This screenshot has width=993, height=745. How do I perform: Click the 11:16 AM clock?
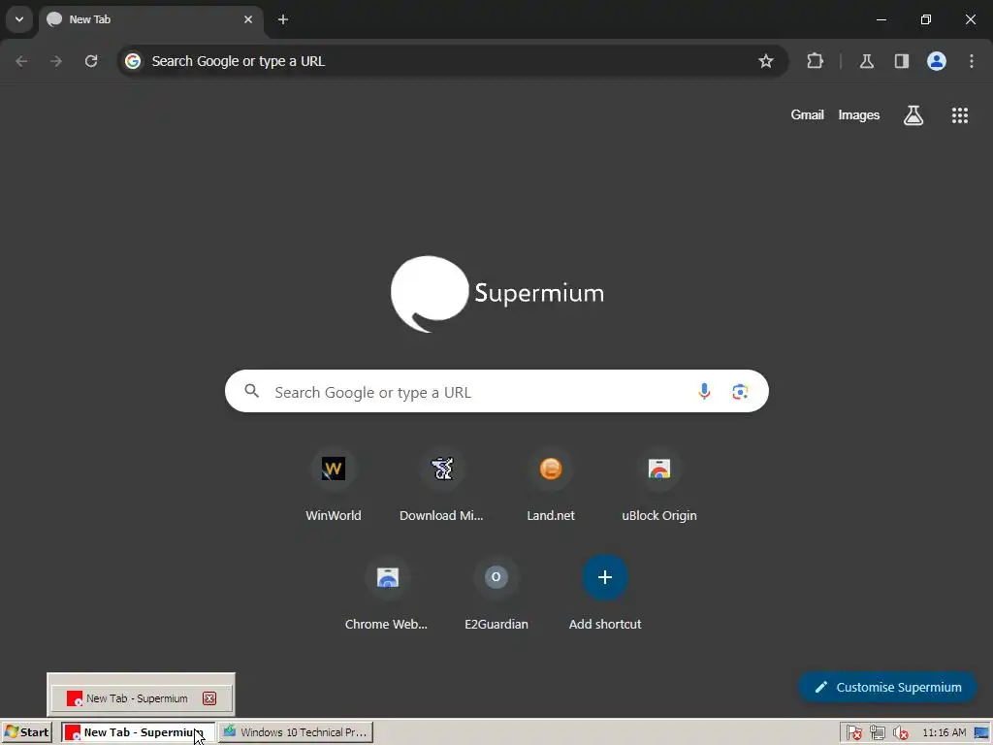[945, 733]
